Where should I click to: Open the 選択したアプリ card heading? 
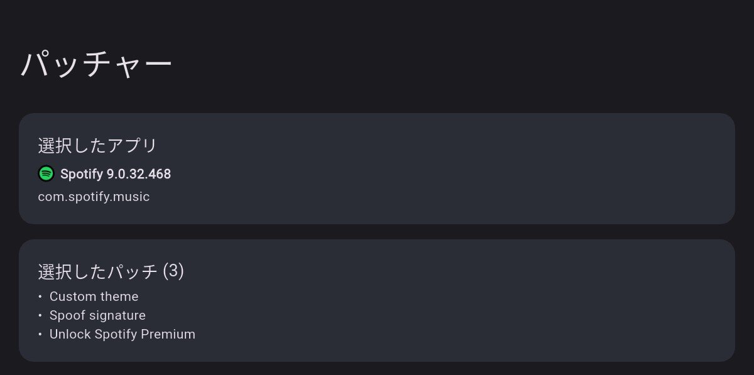[97, 146]
